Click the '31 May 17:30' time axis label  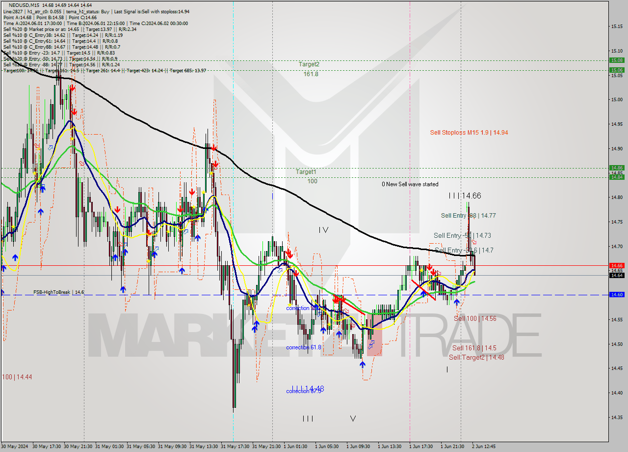pyautogui.click(x=235, y=447)
